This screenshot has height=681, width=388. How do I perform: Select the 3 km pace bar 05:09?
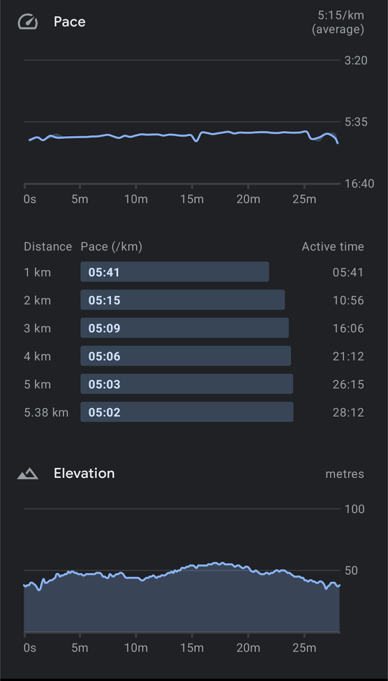click(185, 328)
